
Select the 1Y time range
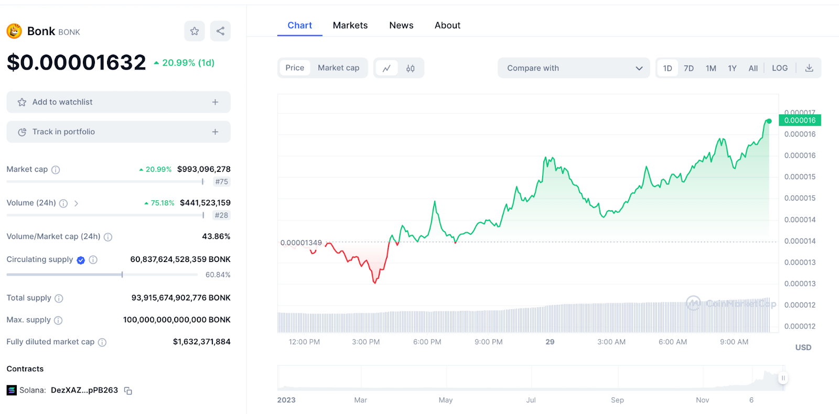click(x=733, y=68)
